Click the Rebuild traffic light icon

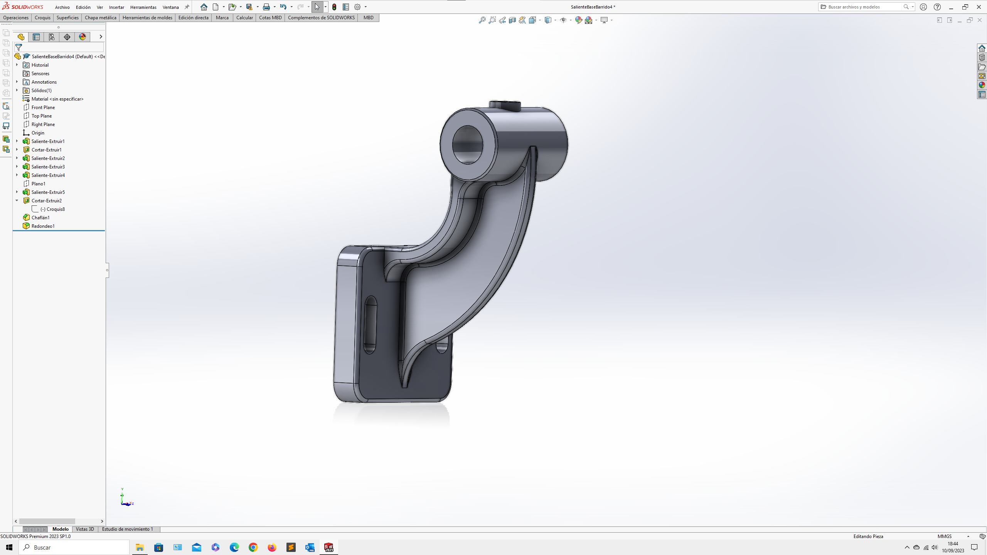pos(334,7)
